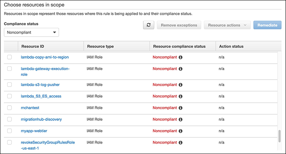Select the mchantest row checkbox

coord(10,108)
